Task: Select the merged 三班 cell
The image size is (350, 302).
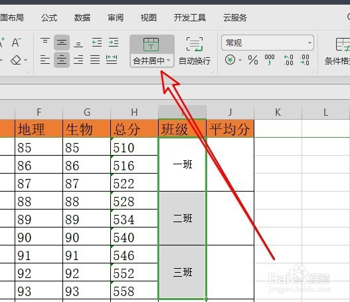Action: tap(182, 272)
